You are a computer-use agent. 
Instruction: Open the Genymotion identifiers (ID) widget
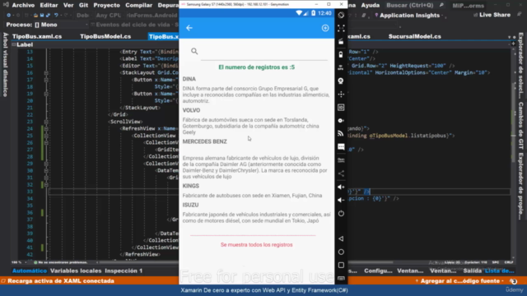(x=341, y=108)
